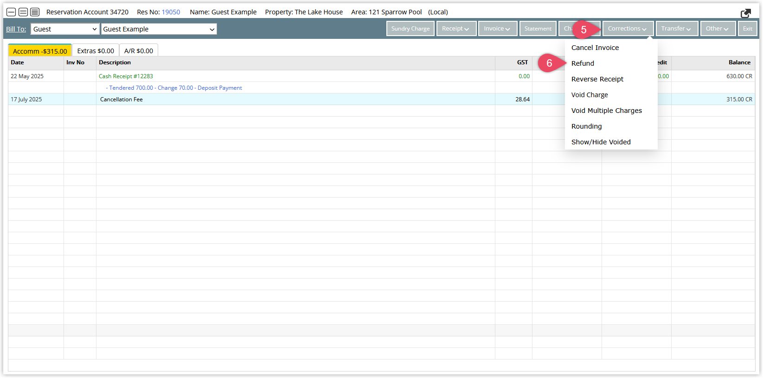The width and height of the screenshot is (763, 378).
Task: Click the first collapse view icon in header
Action: pos(11,12)
